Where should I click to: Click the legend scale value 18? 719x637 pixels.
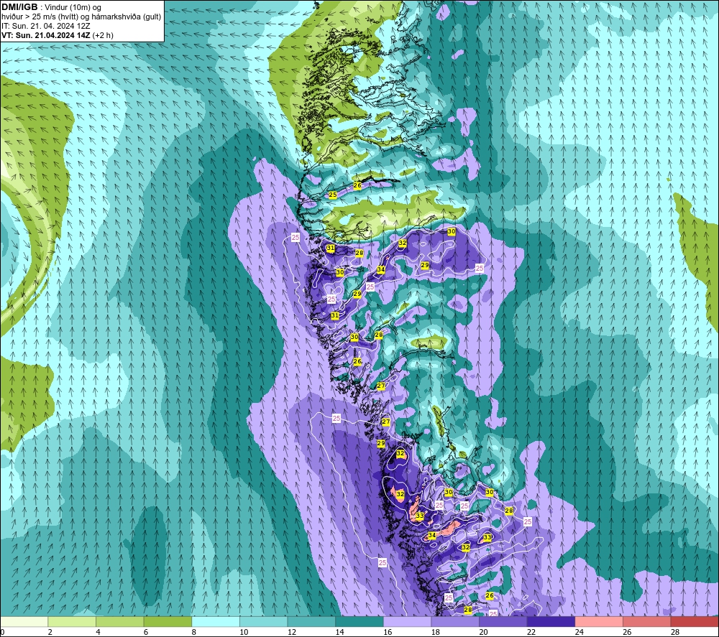point(435,632)
